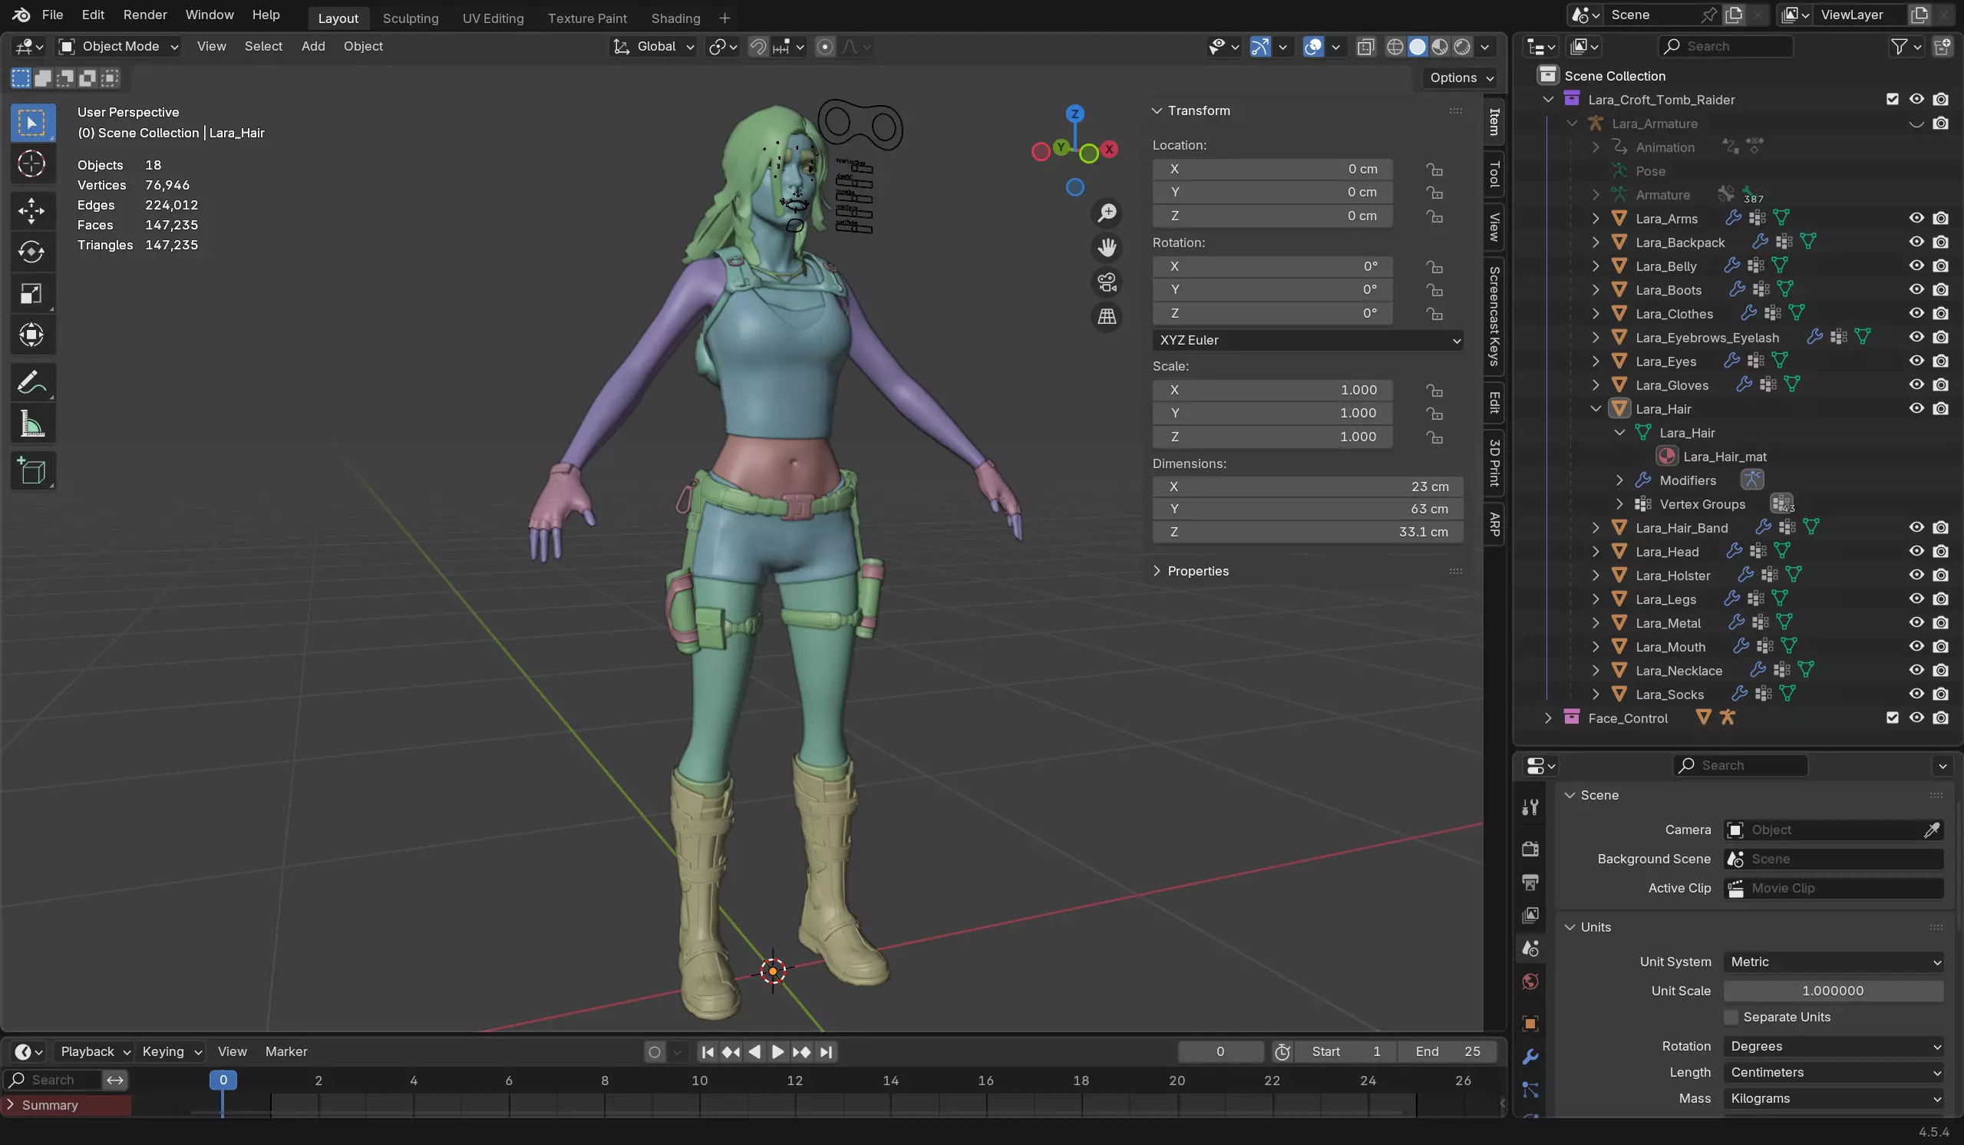Click the pan view hand icon
The image size is (1964, 1145).
1107,248
